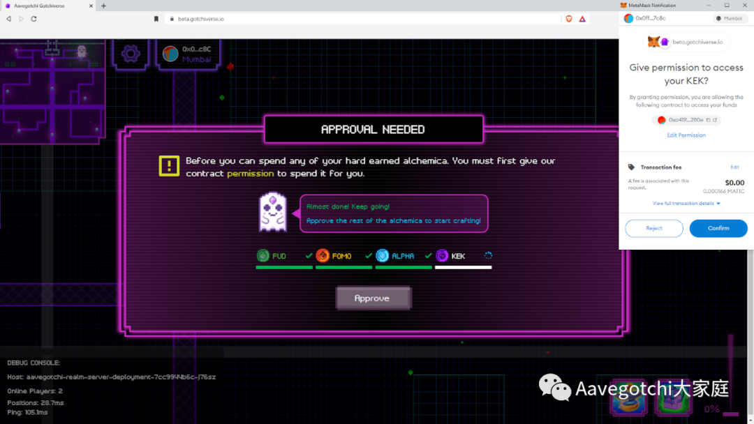Confirm the MetaMask KEK permission
The image size is (754, 424).
pyautogui.click(x=718, y=228)
